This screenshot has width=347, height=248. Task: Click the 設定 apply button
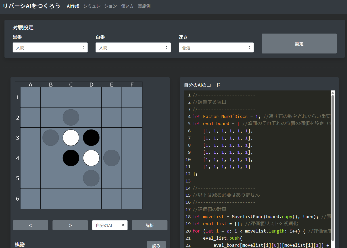[299, 44]
